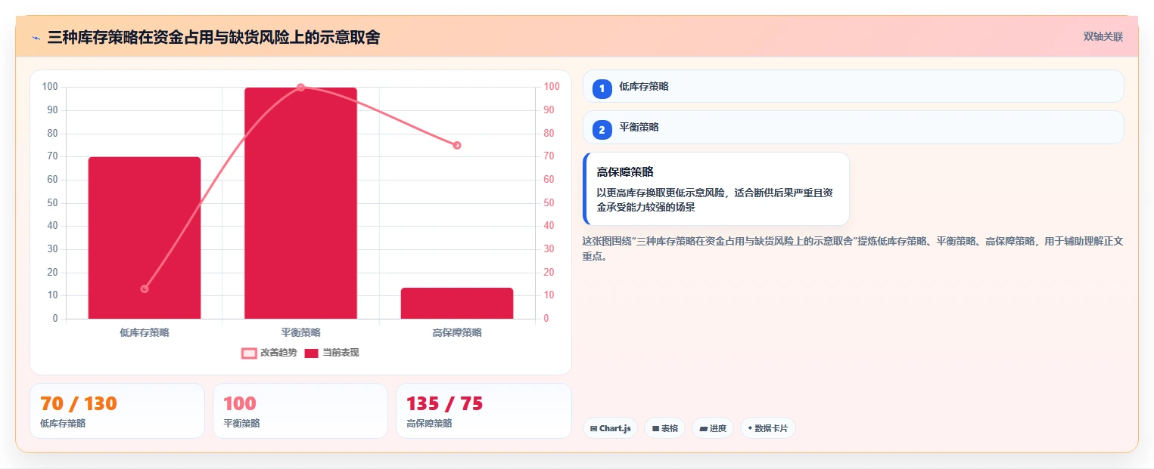Click the summary paragraph starting 这张图围绕

(853, 248)
